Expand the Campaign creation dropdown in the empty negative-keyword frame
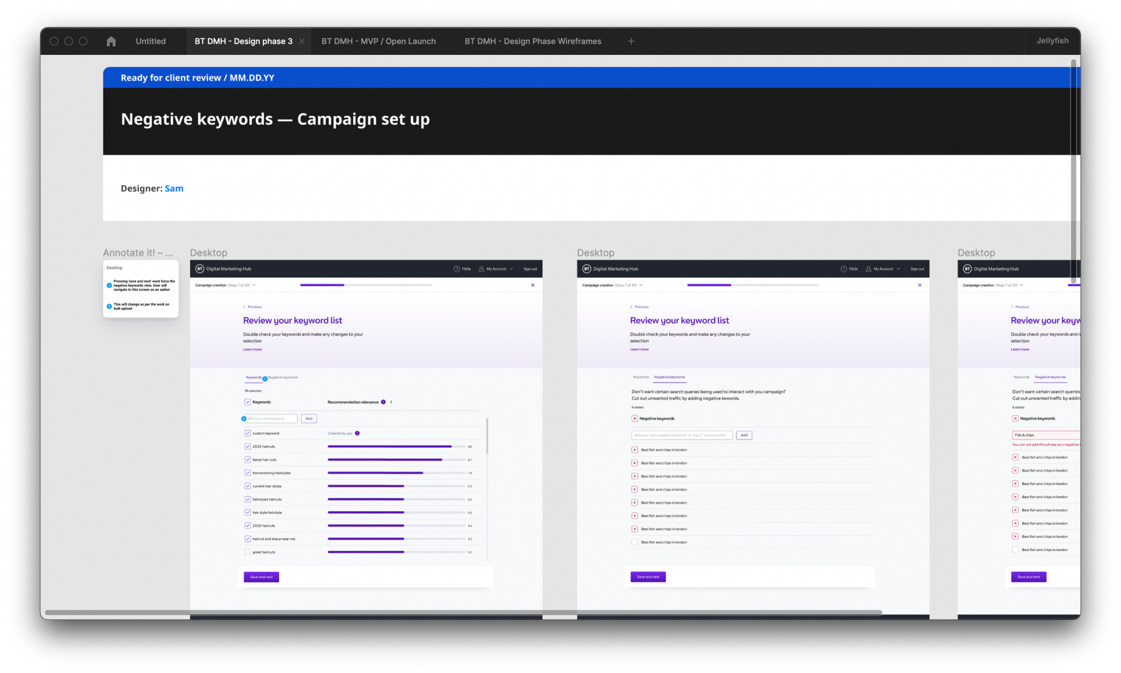 [641, 285]
